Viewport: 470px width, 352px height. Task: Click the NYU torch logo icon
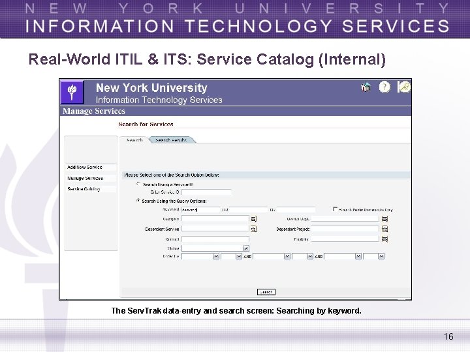tap(72, 92)
